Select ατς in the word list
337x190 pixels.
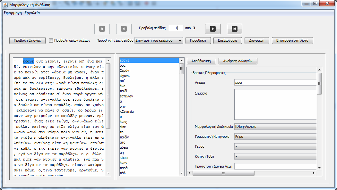pyautogui.click(x=149, y=142)
